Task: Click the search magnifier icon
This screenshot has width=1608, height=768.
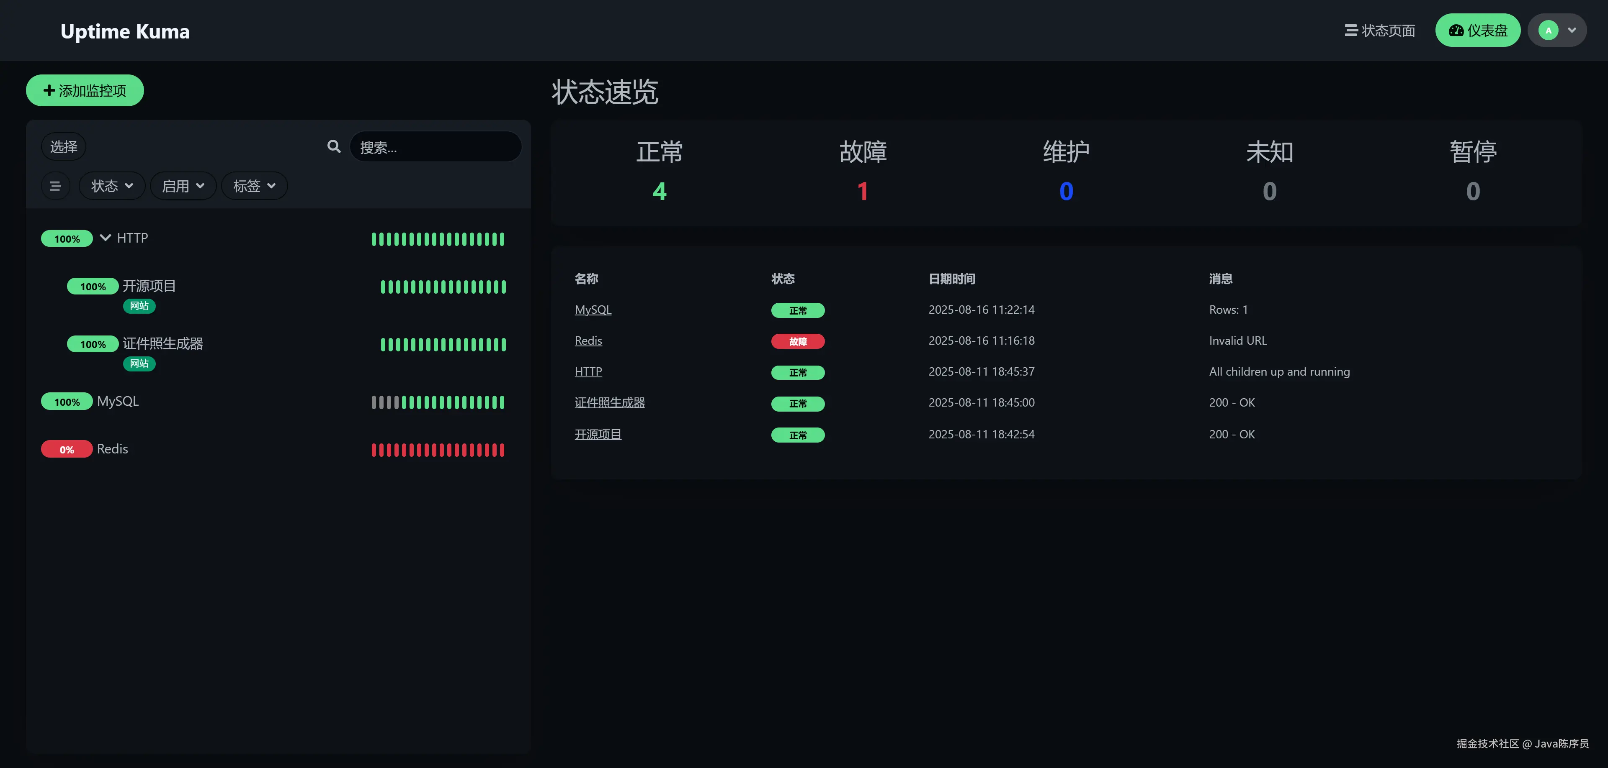Action: coord(334,146)
